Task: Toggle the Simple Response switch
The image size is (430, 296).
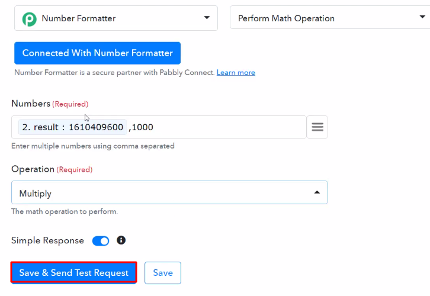Action: (101, 241)
